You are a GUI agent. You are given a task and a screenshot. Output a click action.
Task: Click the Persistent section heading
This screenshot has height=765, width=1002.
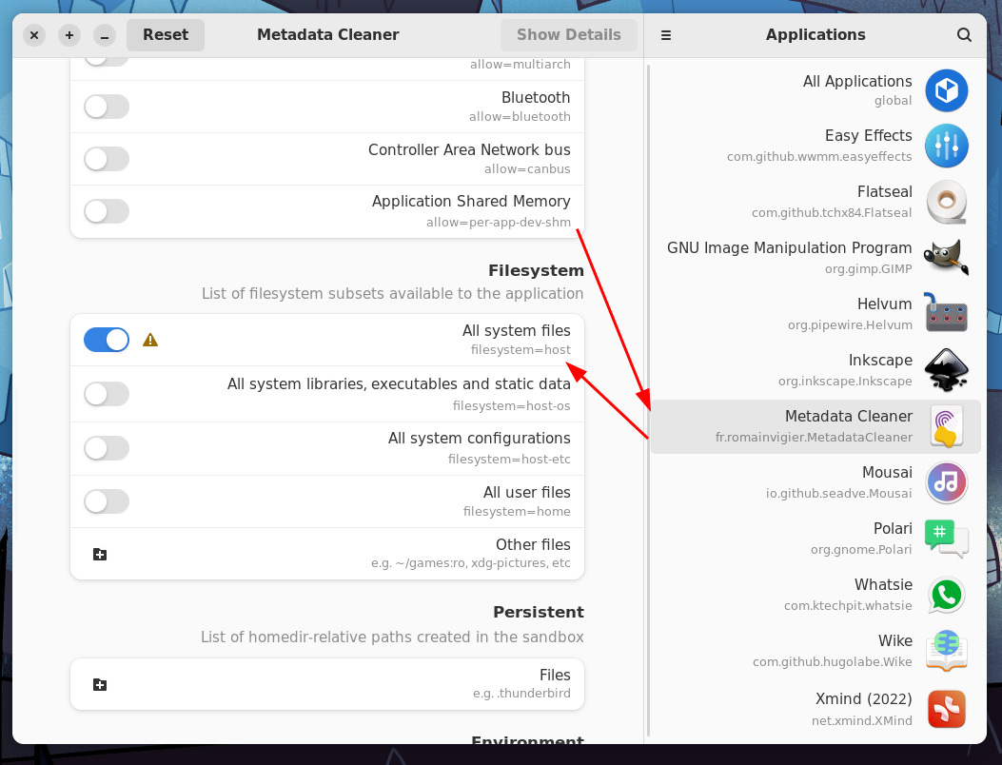pos(539,612)
